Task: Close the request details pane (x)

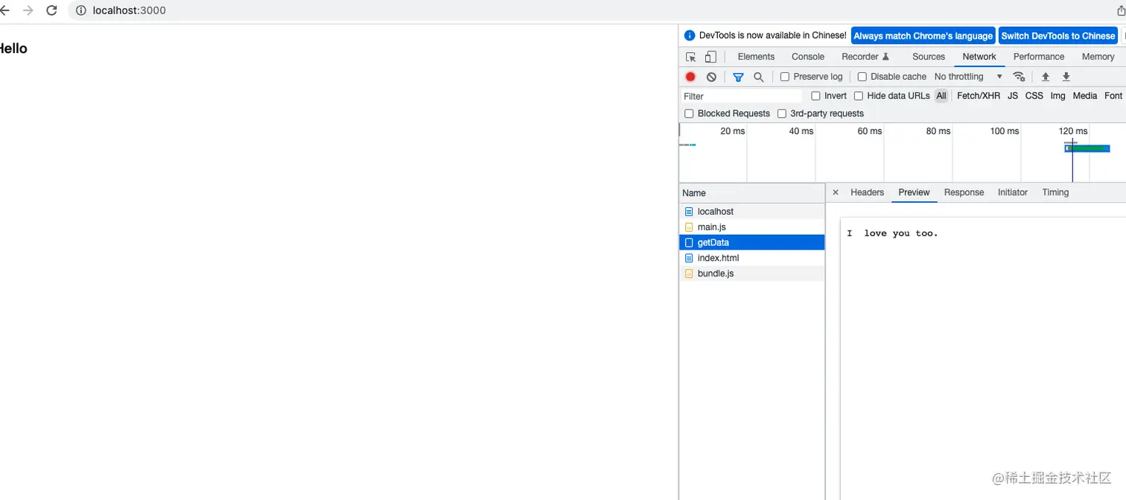Action: pos(836,192)
